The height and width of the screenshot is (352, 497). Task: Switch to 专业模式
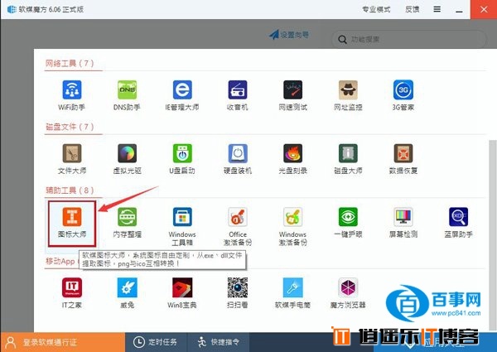click(x=376, y=9)
